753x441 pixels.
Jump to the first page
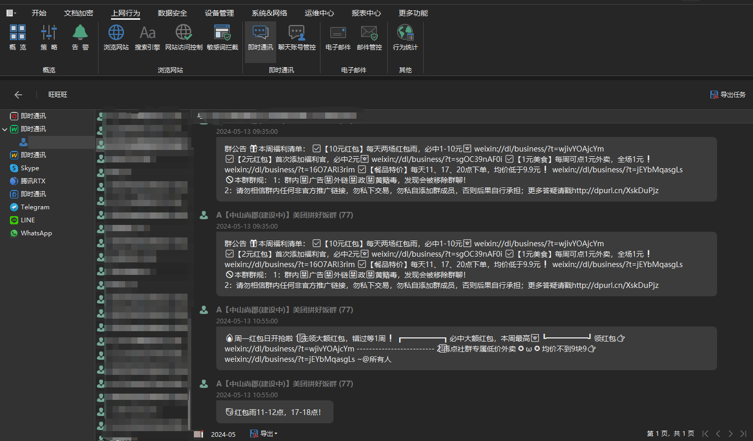pyautogui.click(x=706, y=434)
